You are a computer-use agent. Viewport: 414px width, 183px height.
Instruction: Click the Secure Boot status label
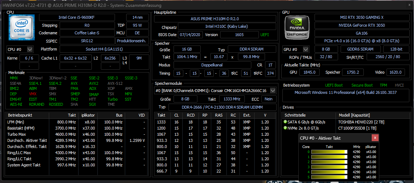pyautogui.click(x=362, y=85)
